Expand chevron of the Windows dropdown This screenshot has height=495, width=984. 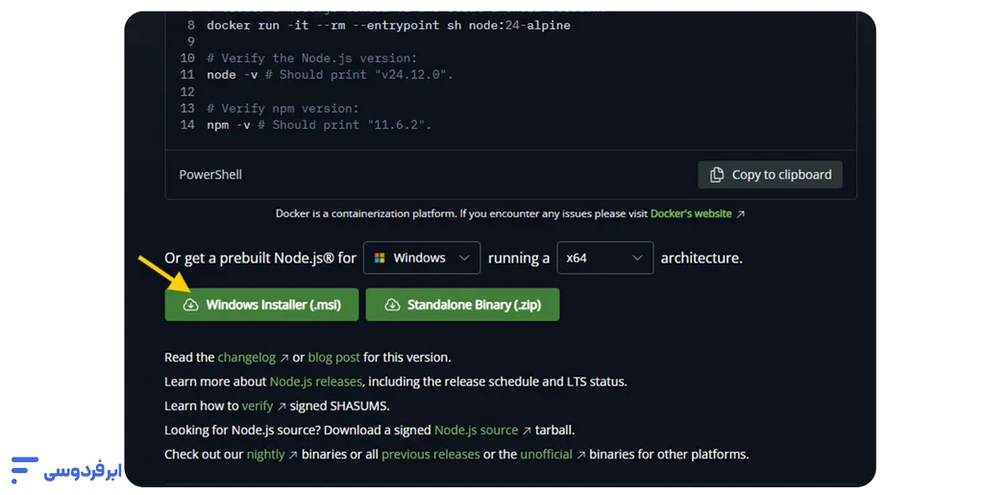click(x=464, y=258)
